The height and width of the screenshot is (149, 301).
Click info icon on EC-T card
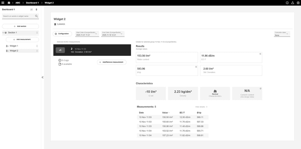point(260,54)
